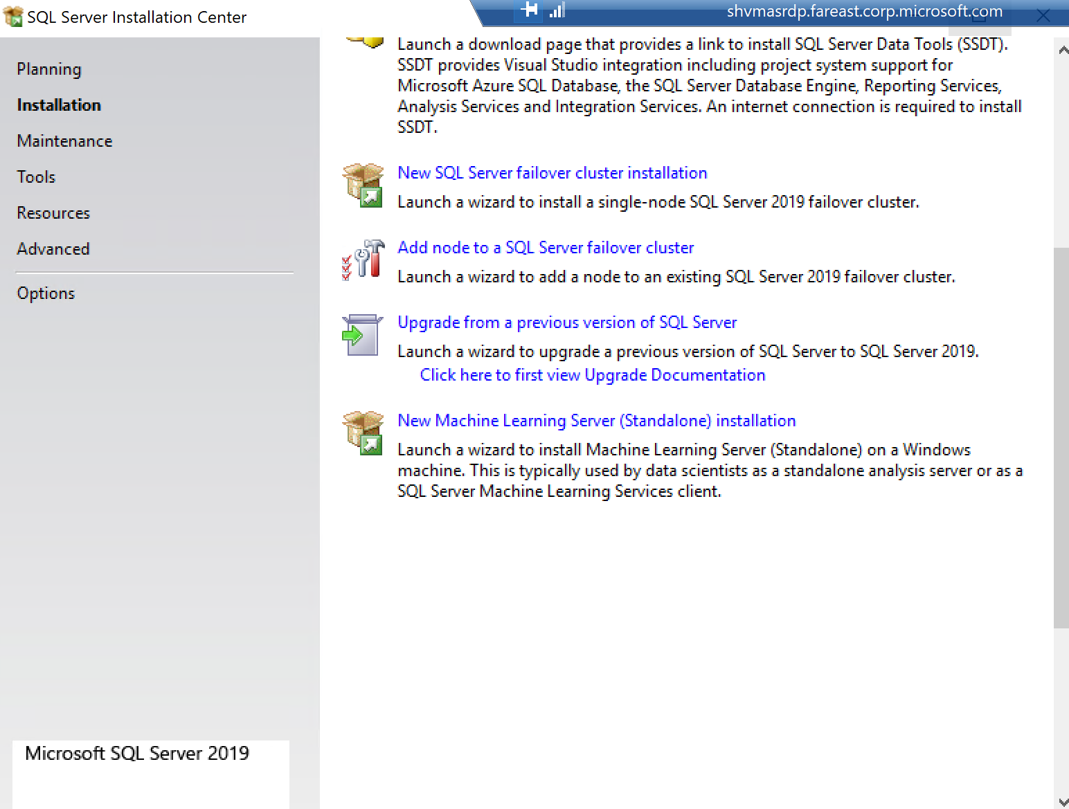
Task: Open the Planning section
Action: click(x=49, y=69)
